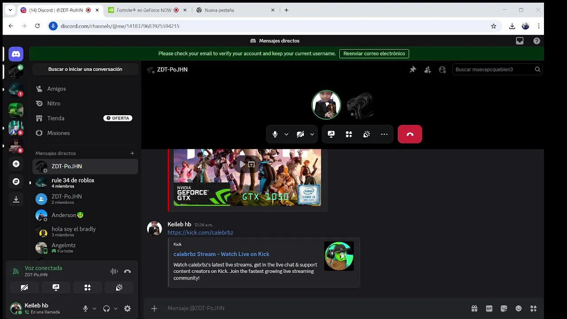Open GIF picker
567x319 pixels.
tap(489, 308)
